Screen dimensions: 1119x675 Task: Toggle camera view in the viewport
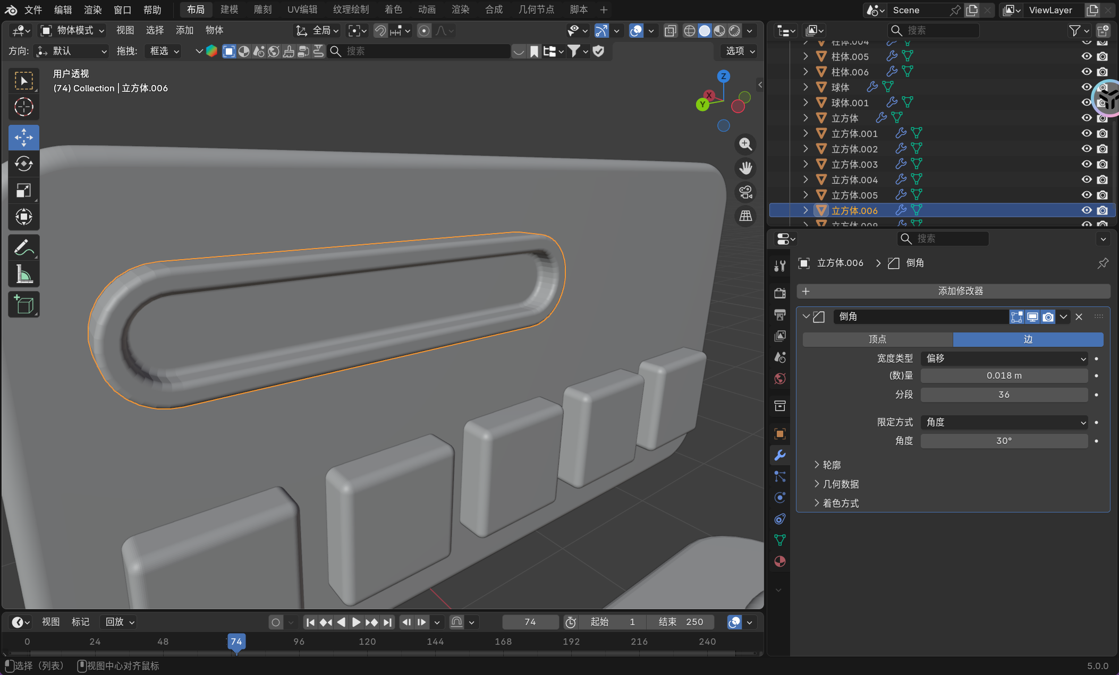coord(745,192)
